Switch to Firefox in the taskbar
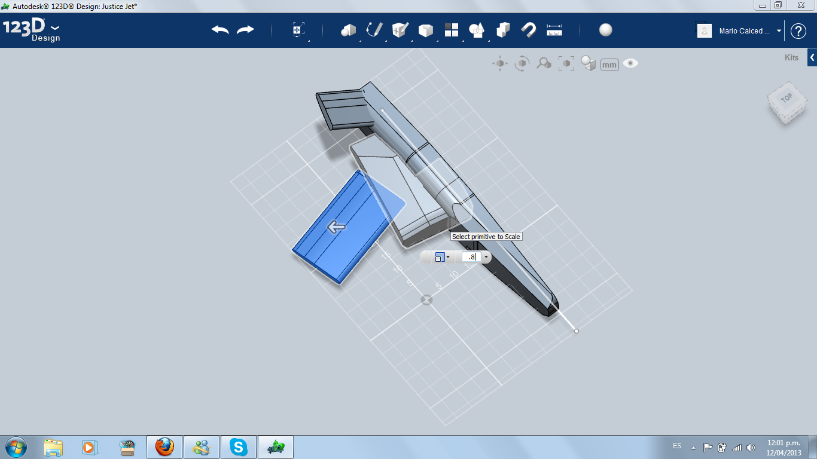This screenshot has height=459, width=817. tap(164, 447)
